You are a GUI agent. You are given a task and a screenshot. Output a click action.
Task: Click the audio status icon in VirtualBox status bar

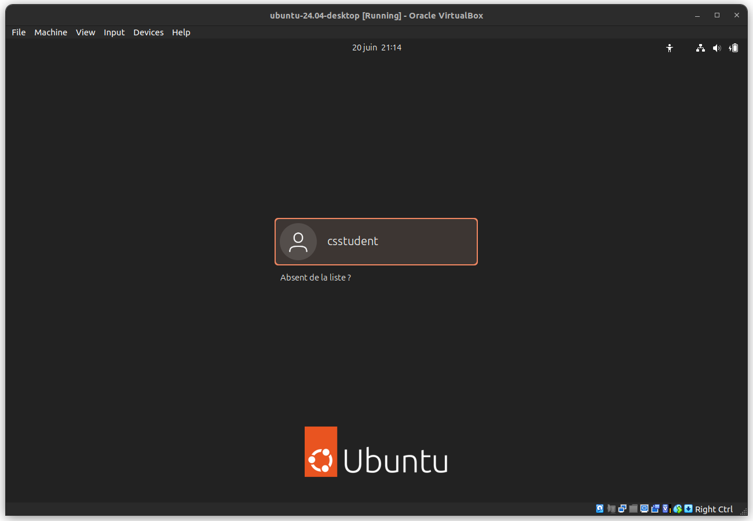point(611,509)
